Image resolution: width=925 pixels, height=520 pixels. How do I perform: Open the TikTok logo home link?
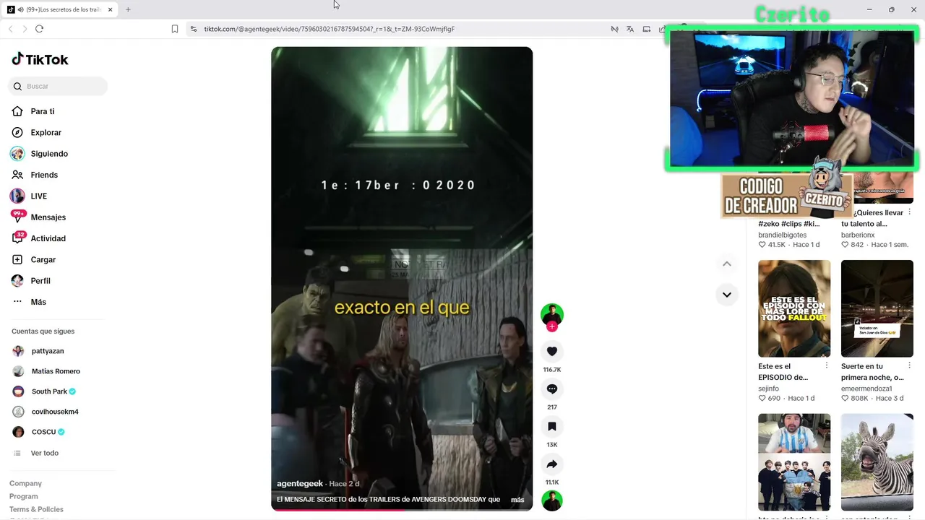point(40,59)
